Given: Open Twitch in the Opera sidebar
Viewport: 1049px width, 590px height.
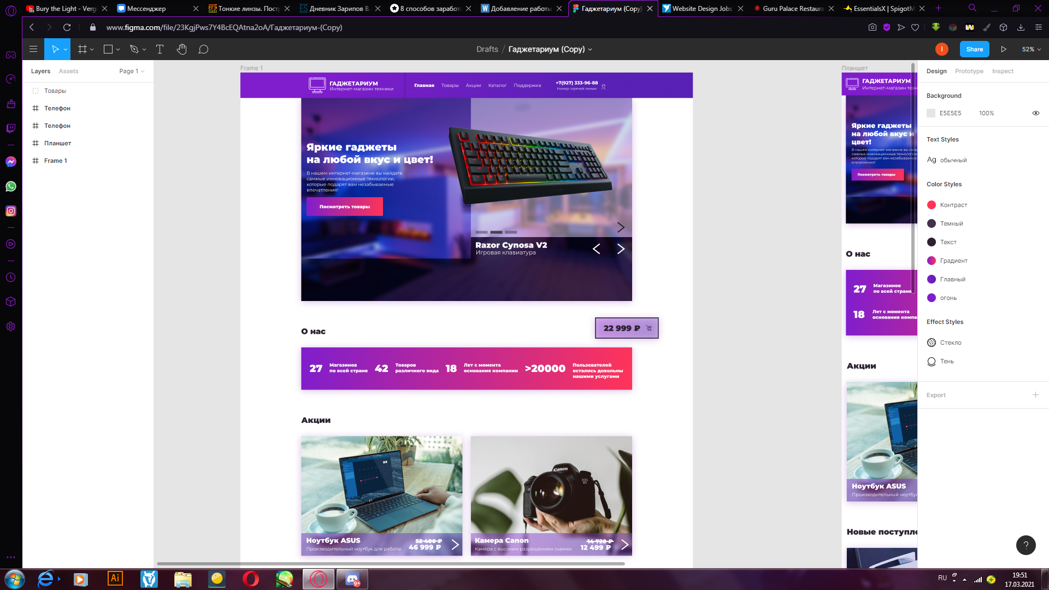Looking at the screenshot, I should click(x=11, y=128).
